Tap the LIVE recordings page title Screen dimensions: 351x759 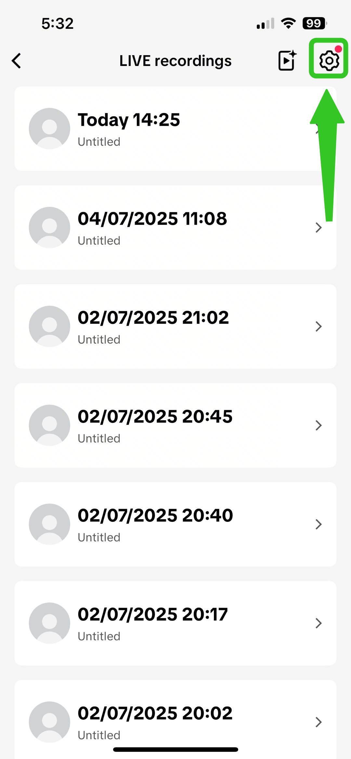coord(175,61)
